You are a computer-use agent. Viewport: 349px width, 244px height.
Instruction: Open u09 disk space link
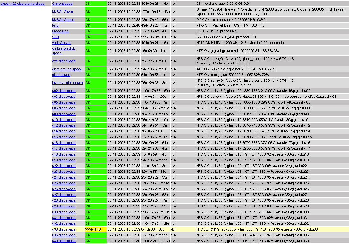(x=64, y=114)
